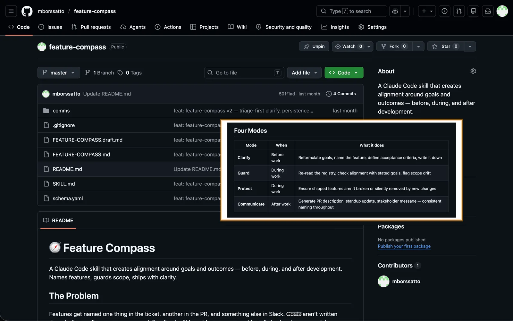Viewport: 513px width, 321px height.
Task: Open the create new plus menu
Action: coord(427,11)
